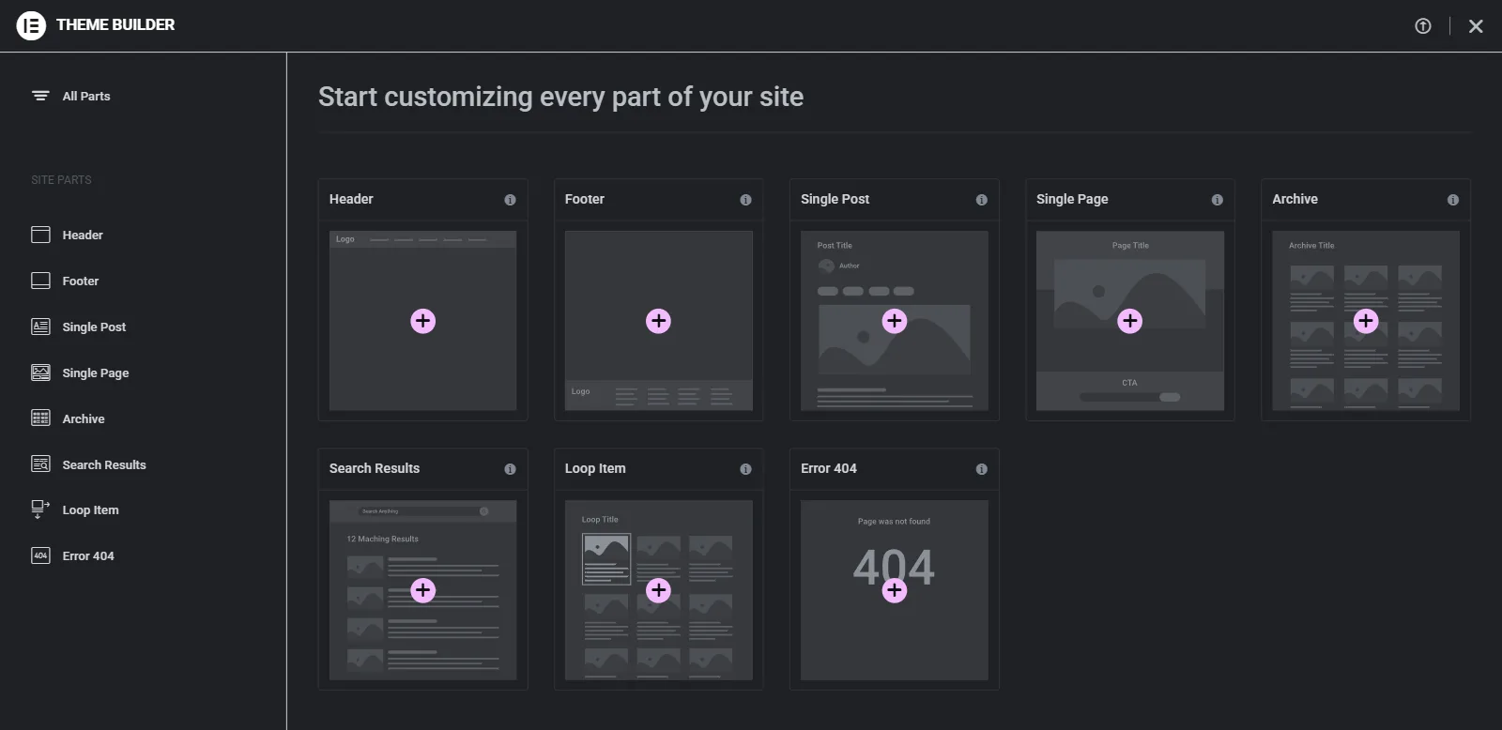Open Error 404 in Site Parts list
This screenshot has height=730, width=1502.
(x=88, y=555)
